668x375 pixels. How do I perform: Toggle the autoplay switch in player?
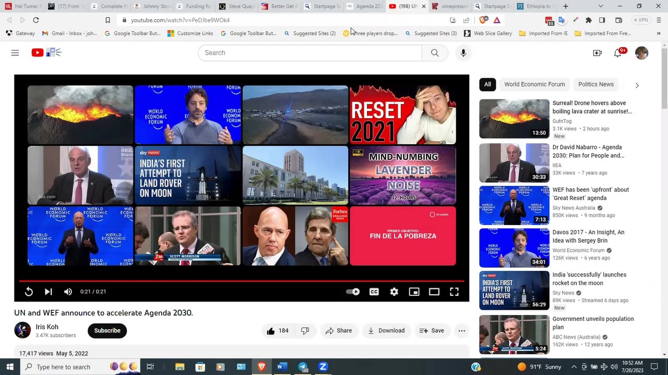point(353,292)
